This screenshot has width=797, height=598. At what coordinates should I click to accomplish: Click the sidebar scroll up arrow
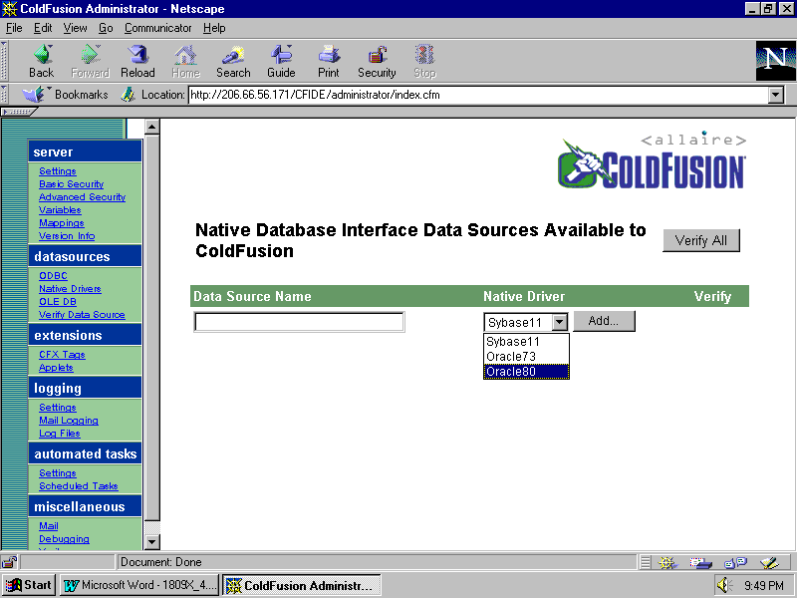(152, 127)
